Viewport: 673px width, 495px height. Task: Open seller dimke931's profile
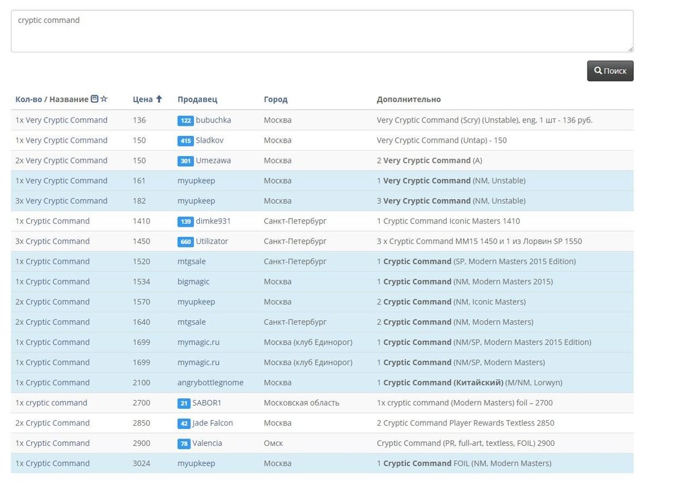click(215, 221)
